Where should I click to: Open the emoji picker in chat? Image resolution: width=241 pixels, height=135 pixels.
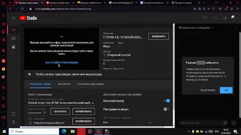(225, 123)
